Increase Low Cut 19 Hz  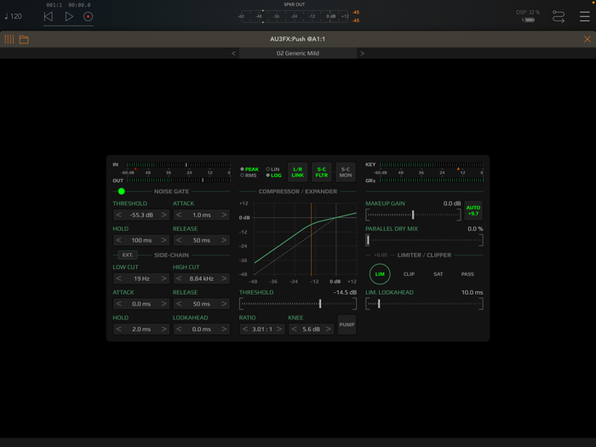[x=163, y=278]
